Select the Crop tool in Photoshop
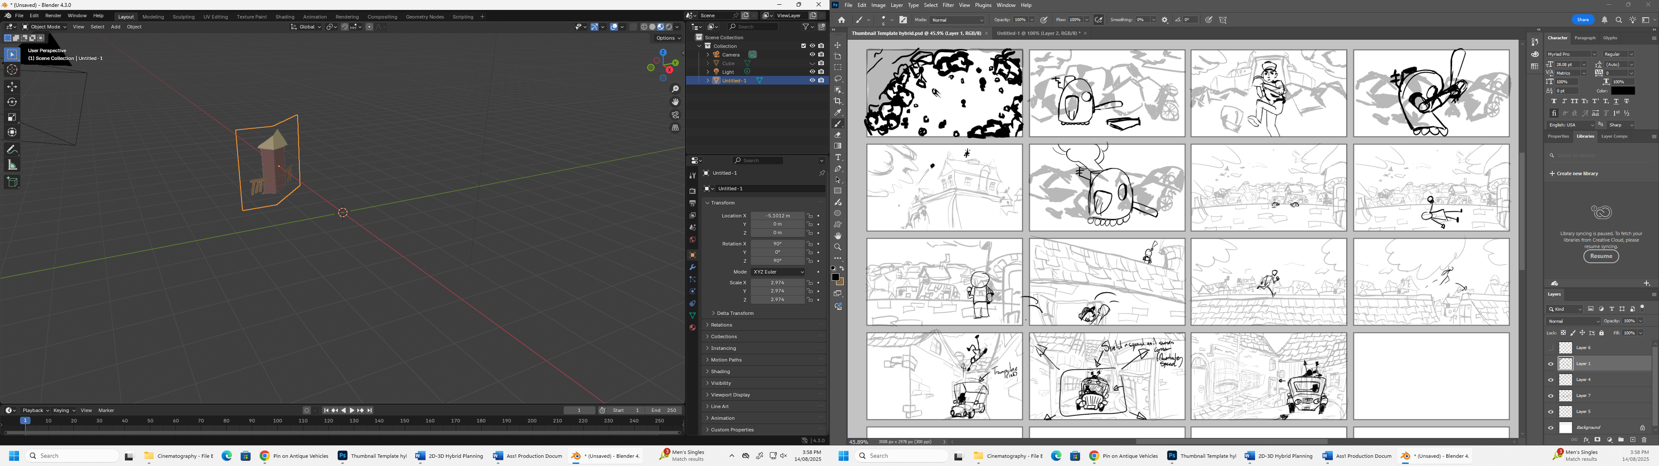This screenshot has width=1659, height=466. 838,101
